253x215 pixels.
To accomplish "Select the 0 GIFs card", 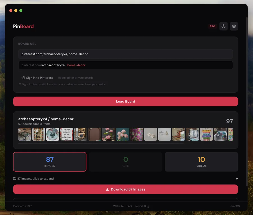I will [x=126, y=162].
